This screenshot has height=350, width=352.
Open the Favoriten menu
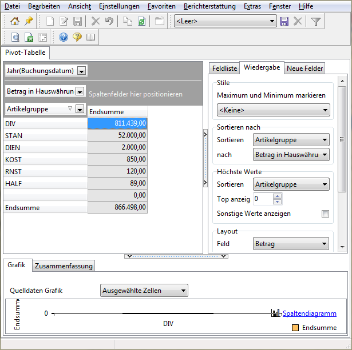pyautogui.click(x=161, y=6)
